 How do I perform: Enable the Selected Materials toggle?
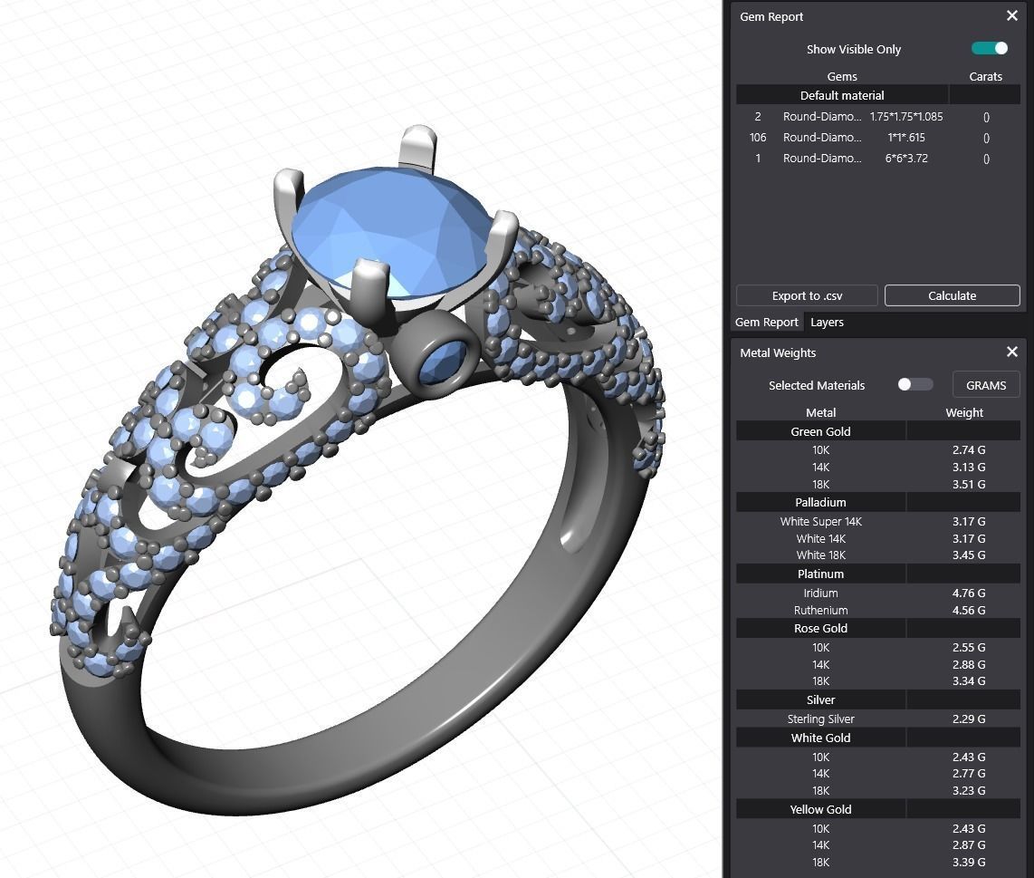point(915,385)
